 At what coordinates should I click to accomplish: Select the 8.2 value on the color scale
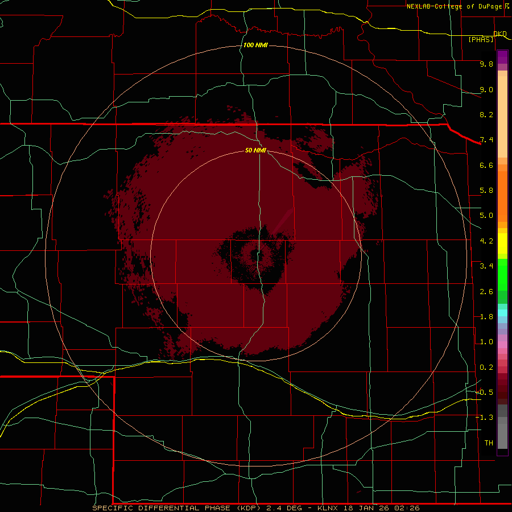point(486,114)
